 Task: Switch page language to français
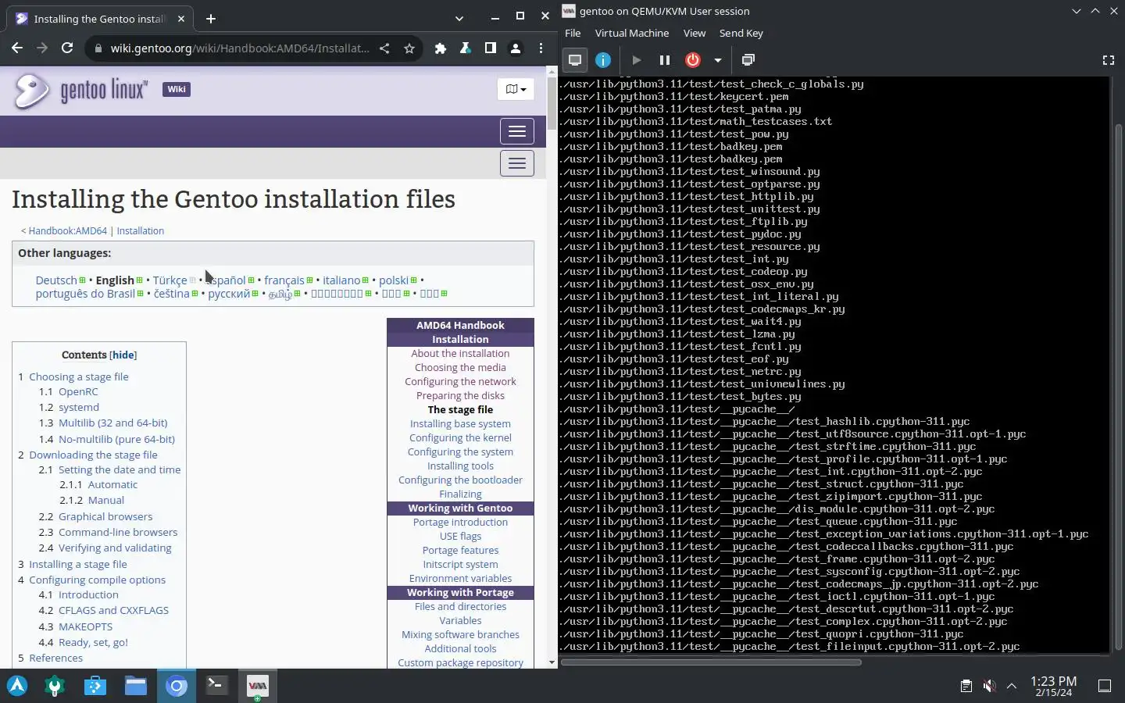(284, 280)
